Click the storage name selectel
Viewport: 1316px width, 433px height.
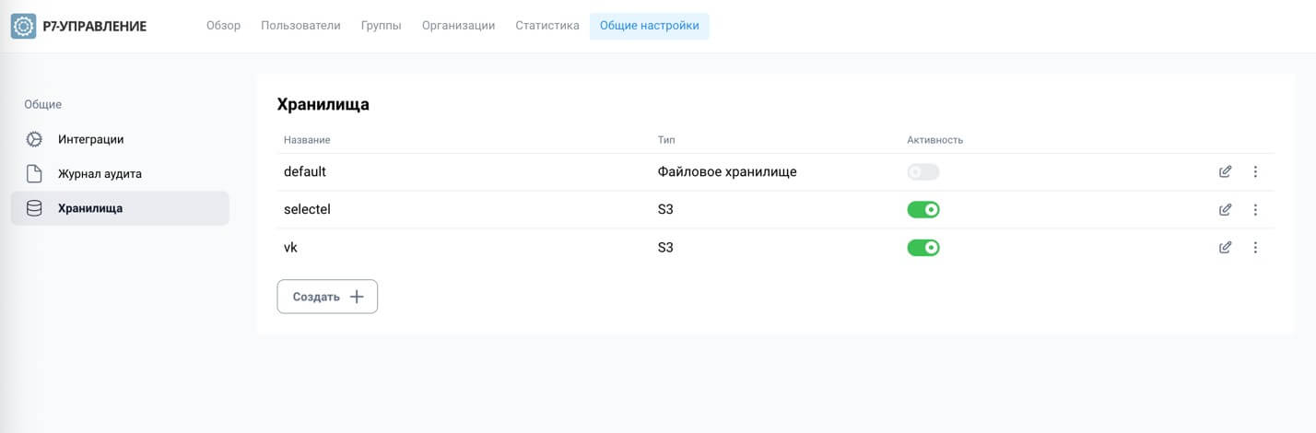click(x=307, y=209)
